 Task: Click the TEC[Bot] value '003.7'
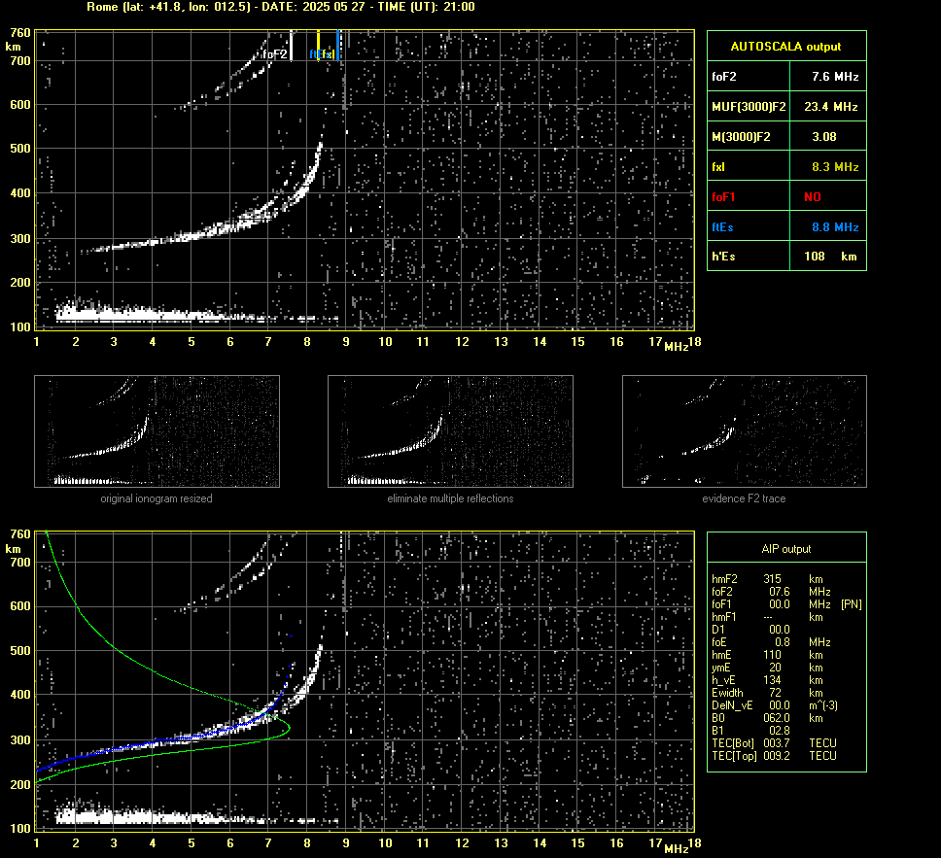[x=777, y=742]
